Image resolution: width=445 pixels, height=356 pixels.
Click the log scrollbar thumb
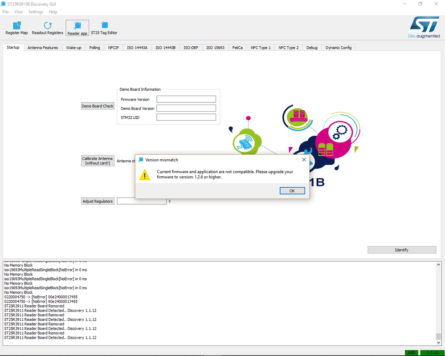[438, 336]
